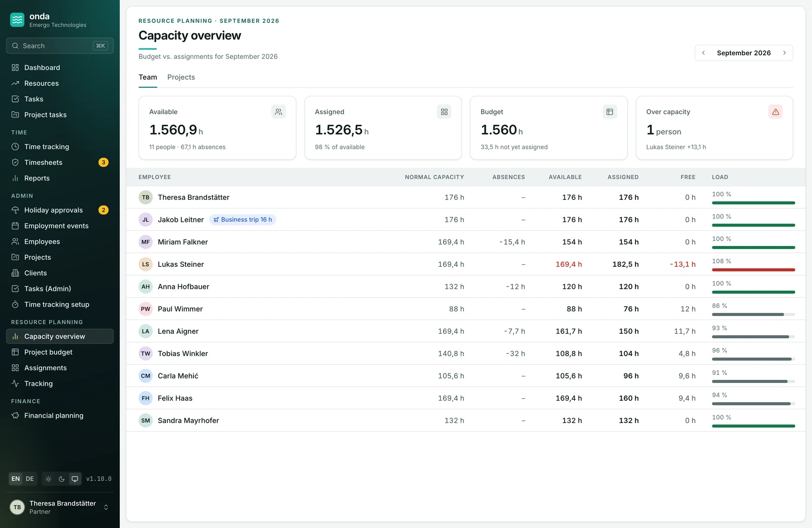Screen dimensions: 812x528
Task: Open Holiday approvals in the sidebar
Action: (60, 210)
